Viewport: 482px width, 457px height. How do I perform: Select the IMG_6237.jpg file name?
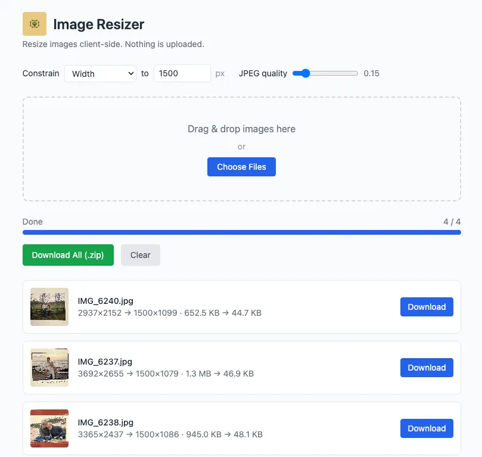coord(105,362)
